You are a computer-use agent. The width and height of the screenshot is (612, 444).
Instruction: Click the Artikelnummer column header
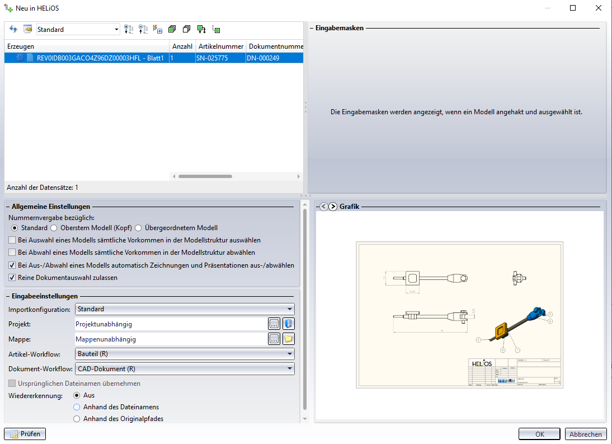click(x=220, y=46)
